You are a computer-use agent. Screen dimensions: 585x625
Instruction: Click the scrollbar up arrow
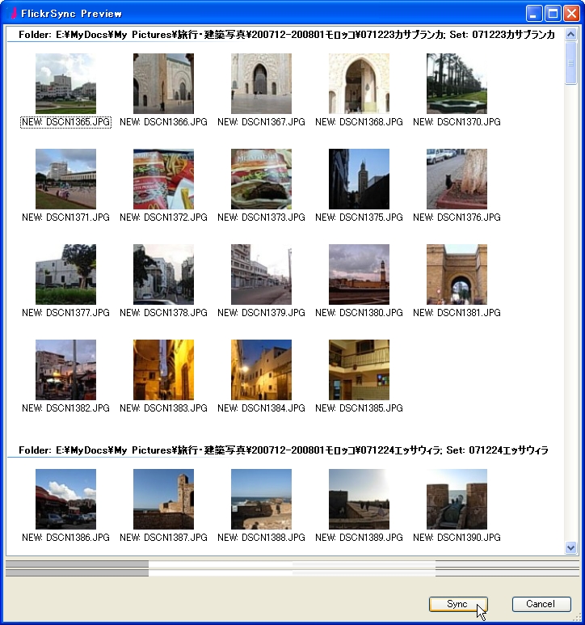[x=570, y=34]
